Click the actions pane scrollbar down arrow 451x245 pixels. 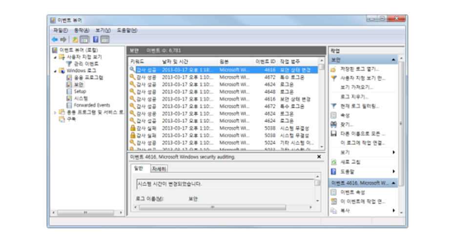[401, 213]
